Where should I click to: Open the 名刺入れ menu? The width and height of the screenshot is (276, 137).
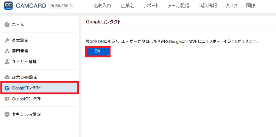pos(102,6)
